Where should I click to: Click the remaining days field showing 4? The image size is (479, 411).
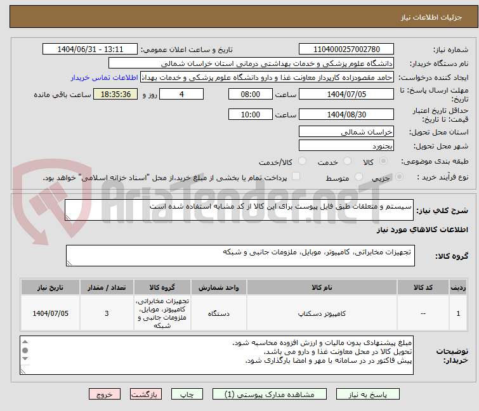coord(181,94)
